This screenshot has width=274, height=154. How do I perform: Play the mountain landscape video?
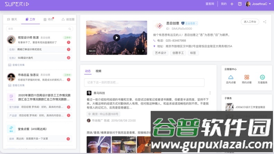116,38
